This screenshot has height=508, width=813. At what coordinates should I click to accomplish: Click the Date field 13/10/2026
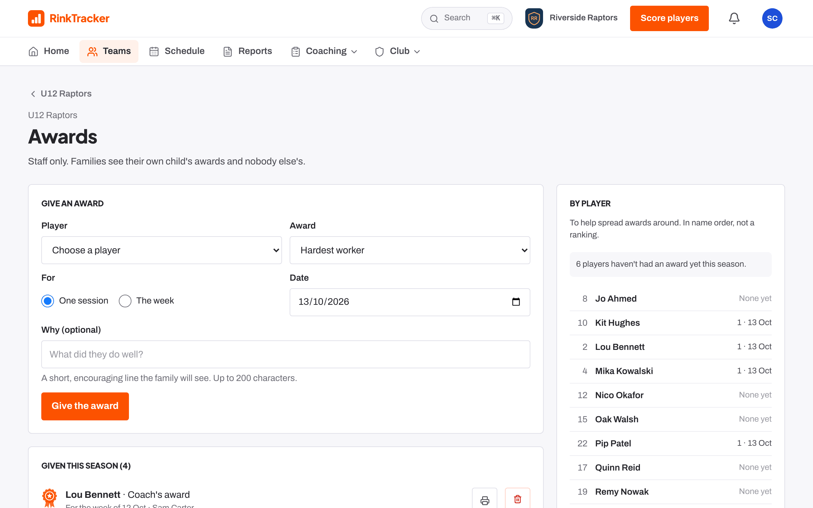click(410, 302)
